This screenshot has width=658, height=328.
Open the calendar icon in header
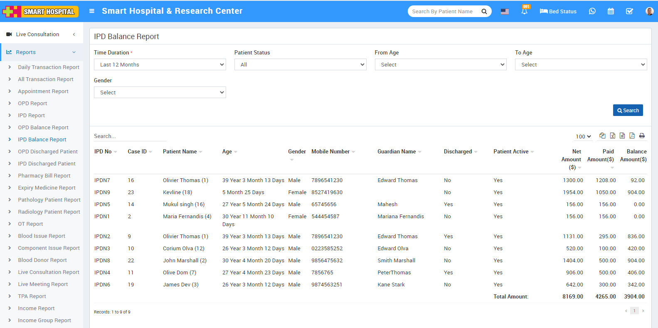click(611, 11)
